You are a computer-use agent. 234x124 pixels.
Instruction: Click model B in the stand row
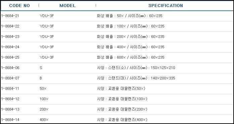41,78
